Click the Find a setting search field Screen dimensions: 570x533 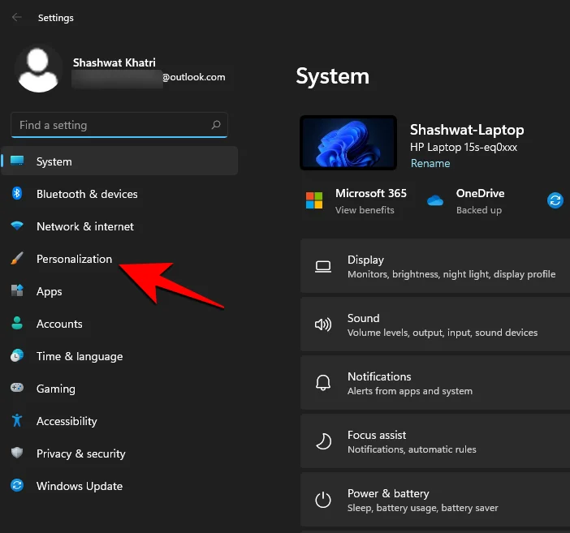(x=119, y=125)
